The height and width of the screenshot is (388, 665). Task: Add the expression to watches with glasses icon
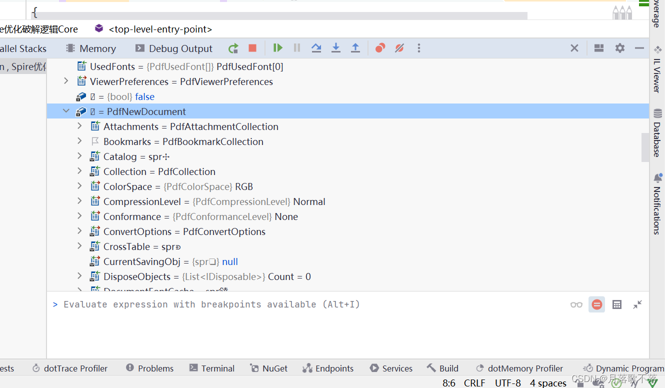[576, 304]
